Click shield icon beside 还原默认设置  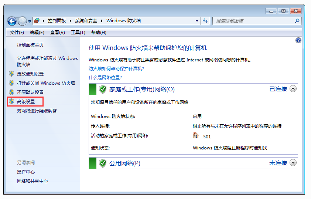(11, 92)
